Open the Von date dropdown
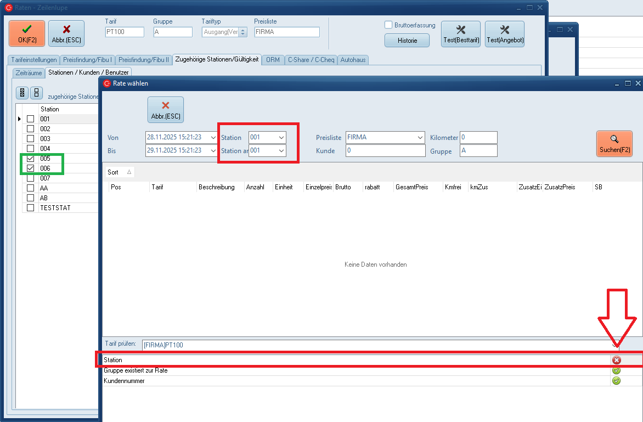This screenshot has height=422, width=643. 213,137
